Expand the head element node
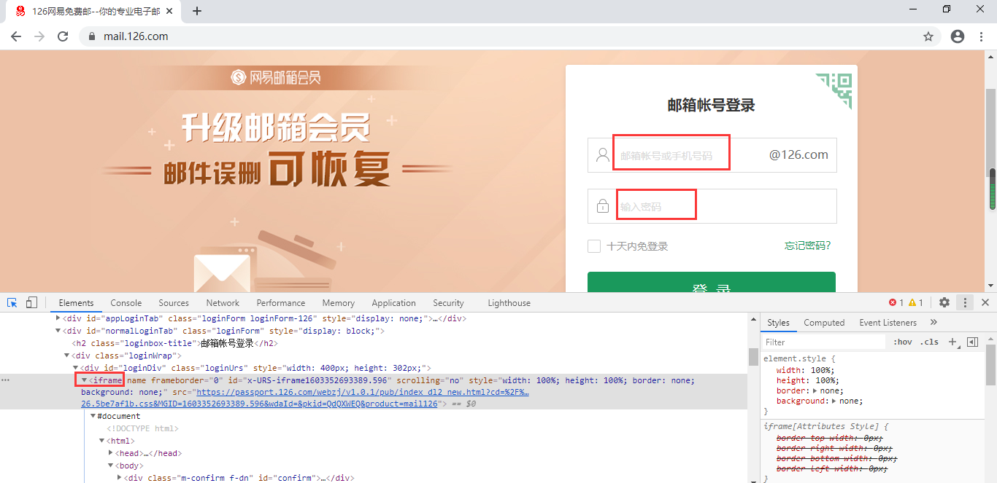The image size is (997, 483). tap(111, 453)
